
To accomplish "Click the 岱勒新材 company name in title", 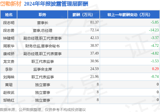I will pyautogui.click(x=11, y=4).
